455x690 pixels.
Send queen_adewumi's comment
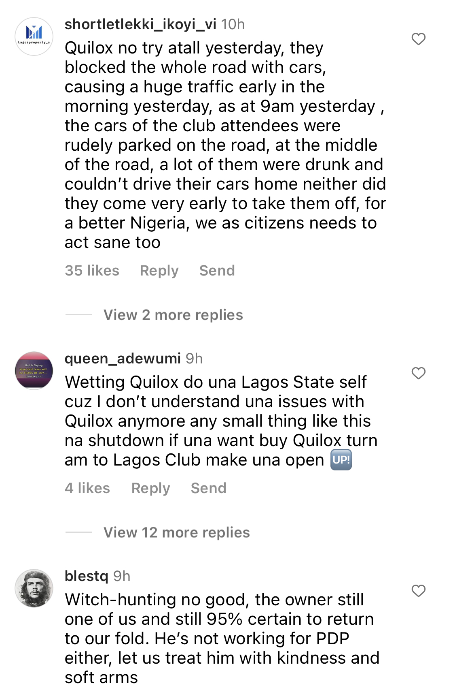[x=208, y=488]
